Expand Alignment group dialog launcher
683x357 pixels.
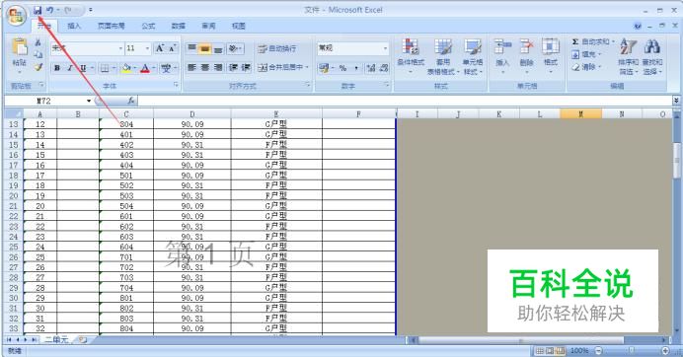click(x=308, y=85)
